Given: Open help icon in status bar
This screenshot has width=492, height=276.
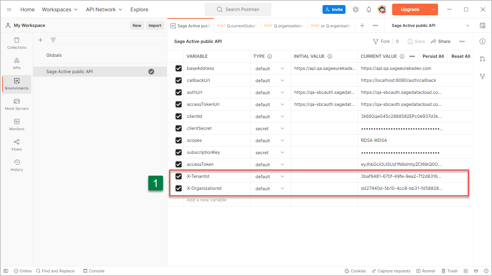Looking at the screenshot, I should point(486,271).
